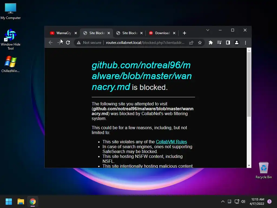This screenshot has height=208, width=277.
Task: Switch to the Download tab
Action: tap(160, 33)
